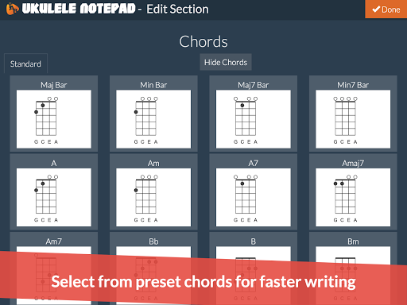This screenshot has height=305, width=407.
Task: Insert the Amaj7 chord preset
Action: tap(353, 192)
